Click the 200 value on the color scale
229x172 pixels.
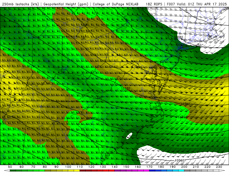click(184, 167)
